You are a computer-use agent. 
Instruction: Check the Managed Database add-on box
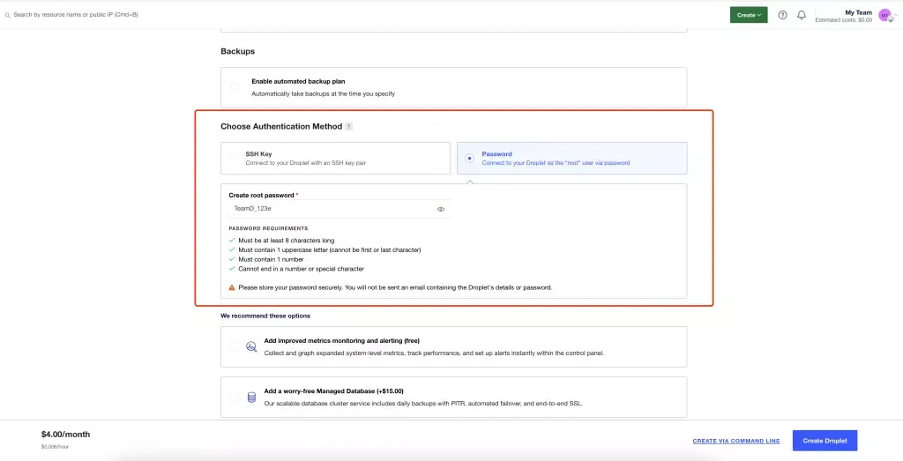(x=235, y=398)
